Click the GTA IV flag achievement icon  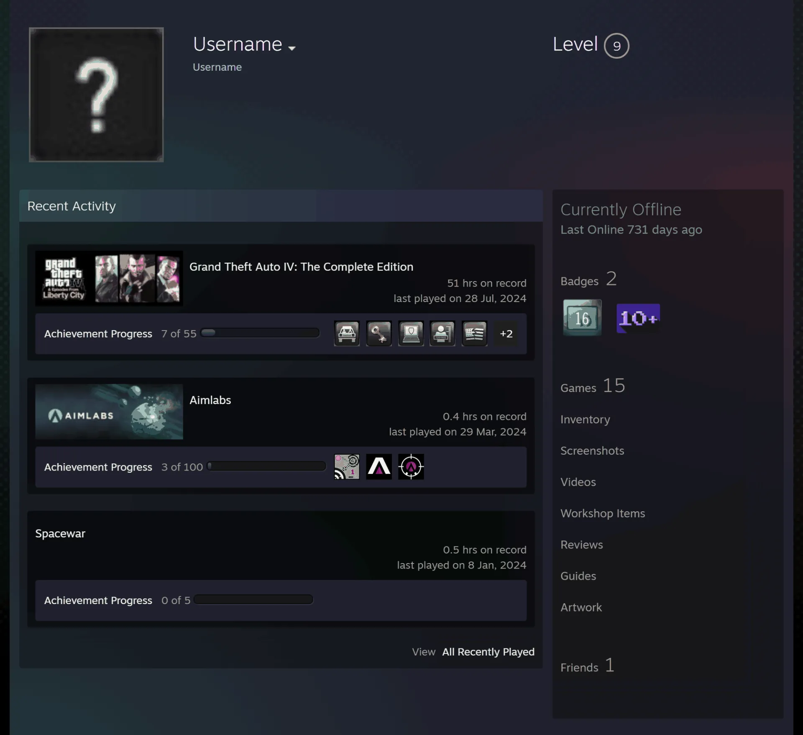tap(475, 333)
